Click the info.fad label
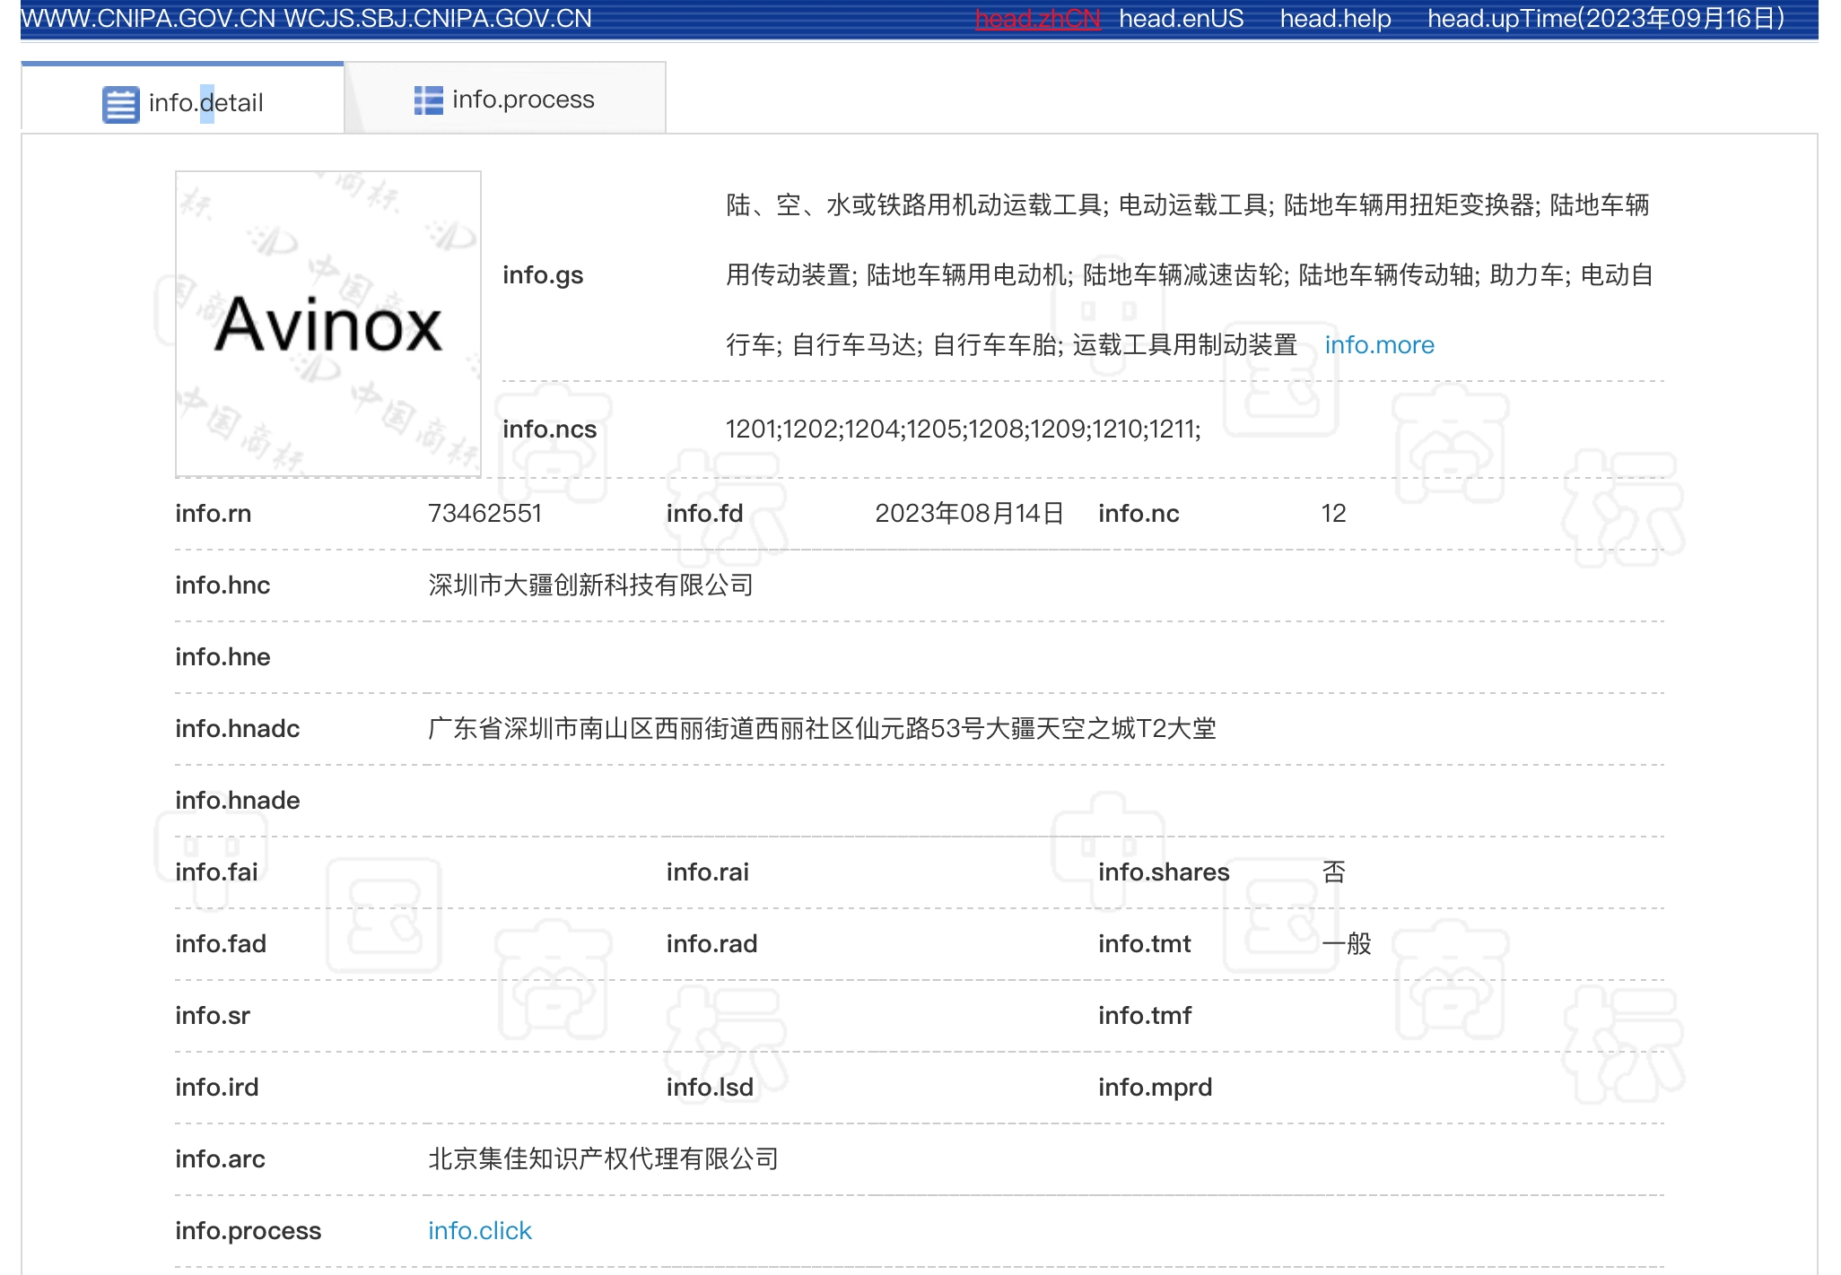The image size is (1841, 1275). (221, 944)
